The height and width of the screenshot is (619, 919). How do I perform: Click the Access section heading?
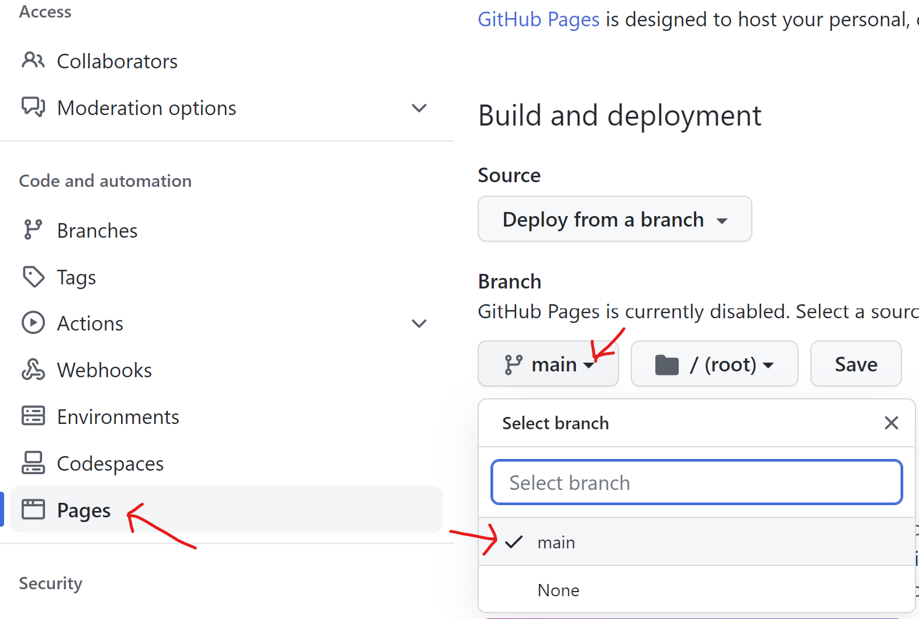pyautogui.click(x=45, y=12)
